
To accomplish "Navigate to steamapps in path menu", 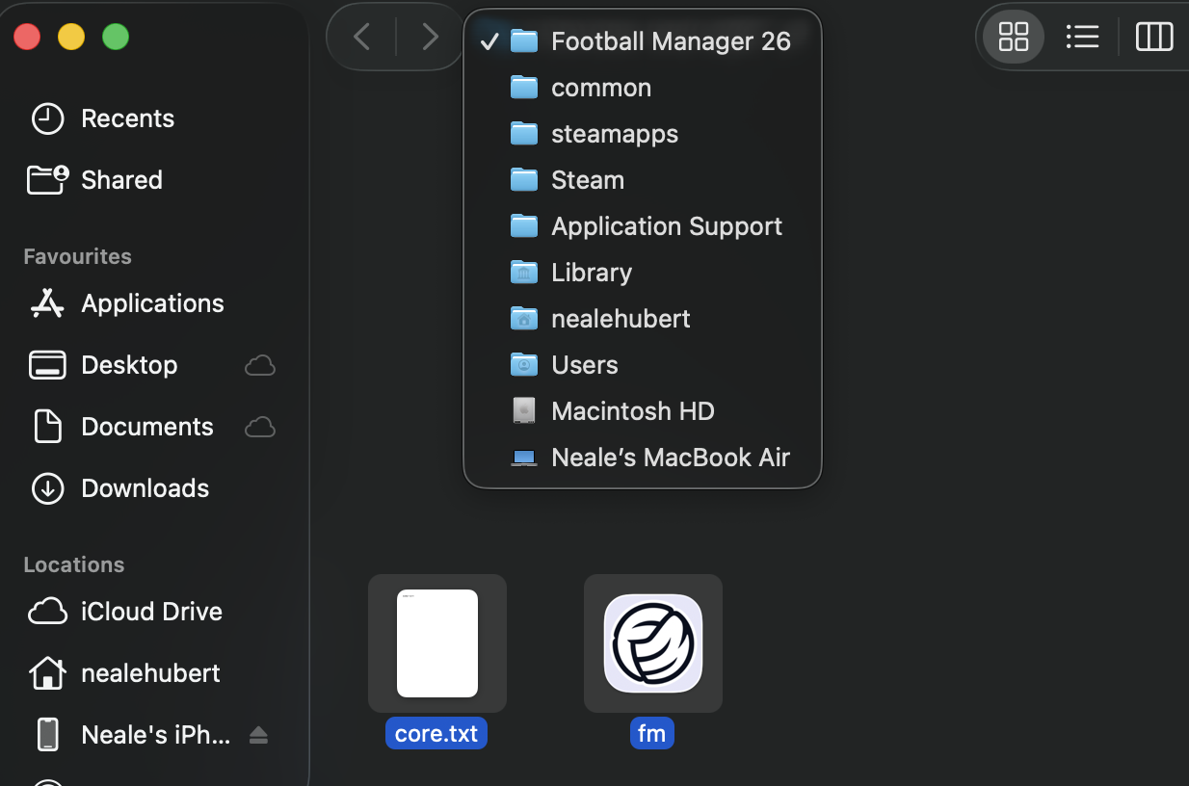I will coord(614,134).
